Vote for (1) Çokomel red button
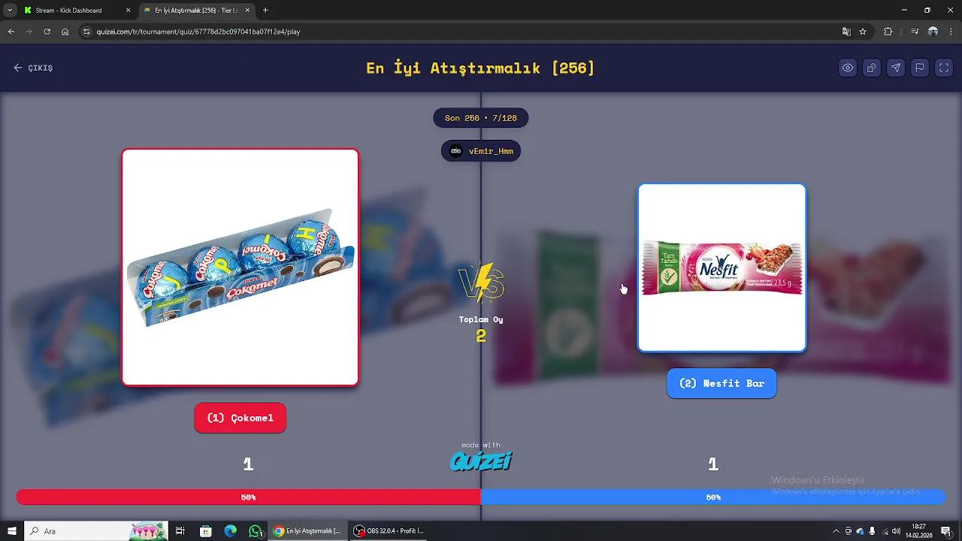Image resolution: width=962 pixels, height=541 pixels. [x=240, y=418]
